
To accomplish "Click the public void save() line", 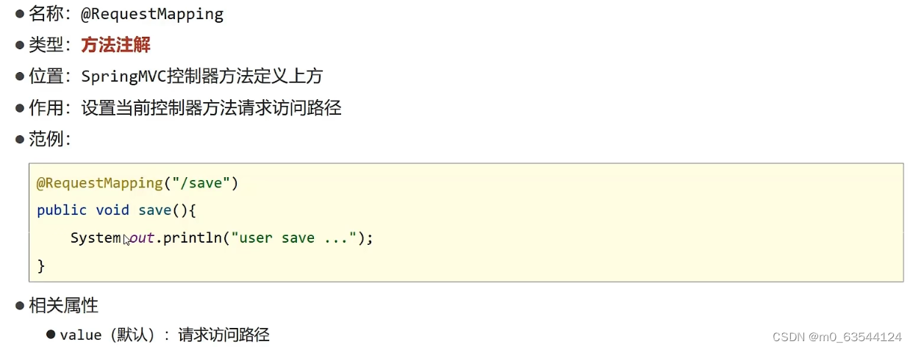I will tap(117, 210).
